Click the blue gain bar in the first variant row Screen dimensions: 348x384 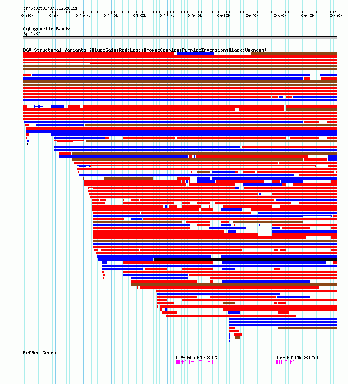(196, 53)
